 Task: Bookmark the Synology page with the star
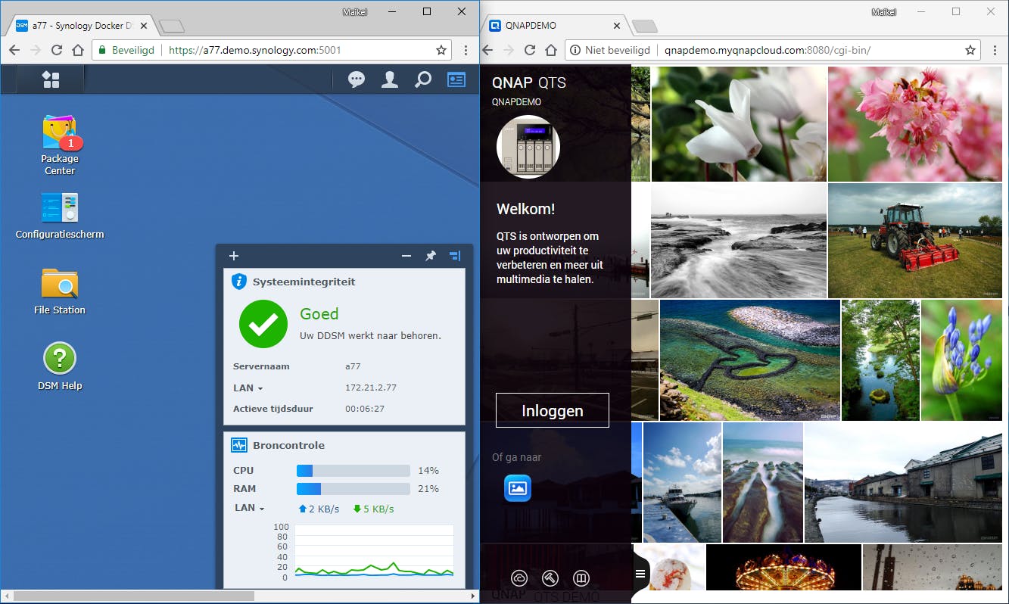tap(441, 50)
